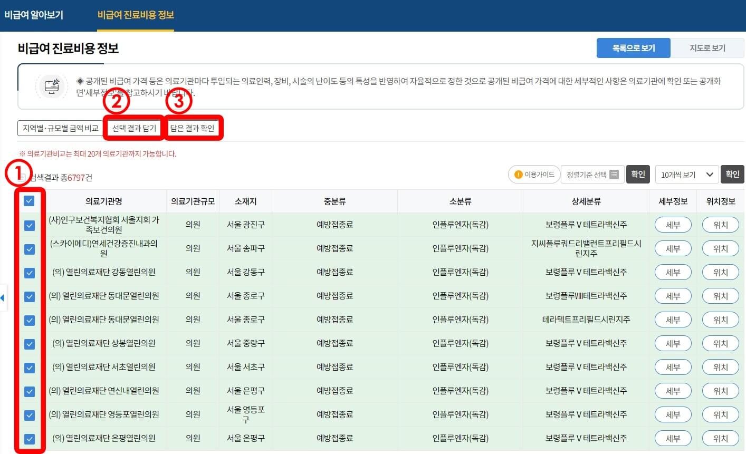Viewport: 746px width, 454px height.
Task: Expand the collapsed left side panel arrow
Action: point(3,297)
